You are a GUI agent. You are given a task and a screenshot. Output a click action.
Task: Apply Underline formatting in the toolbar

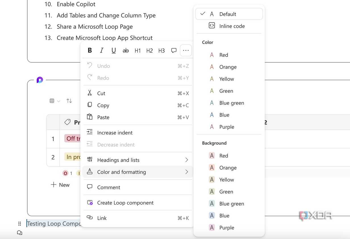tap(114, 50)
